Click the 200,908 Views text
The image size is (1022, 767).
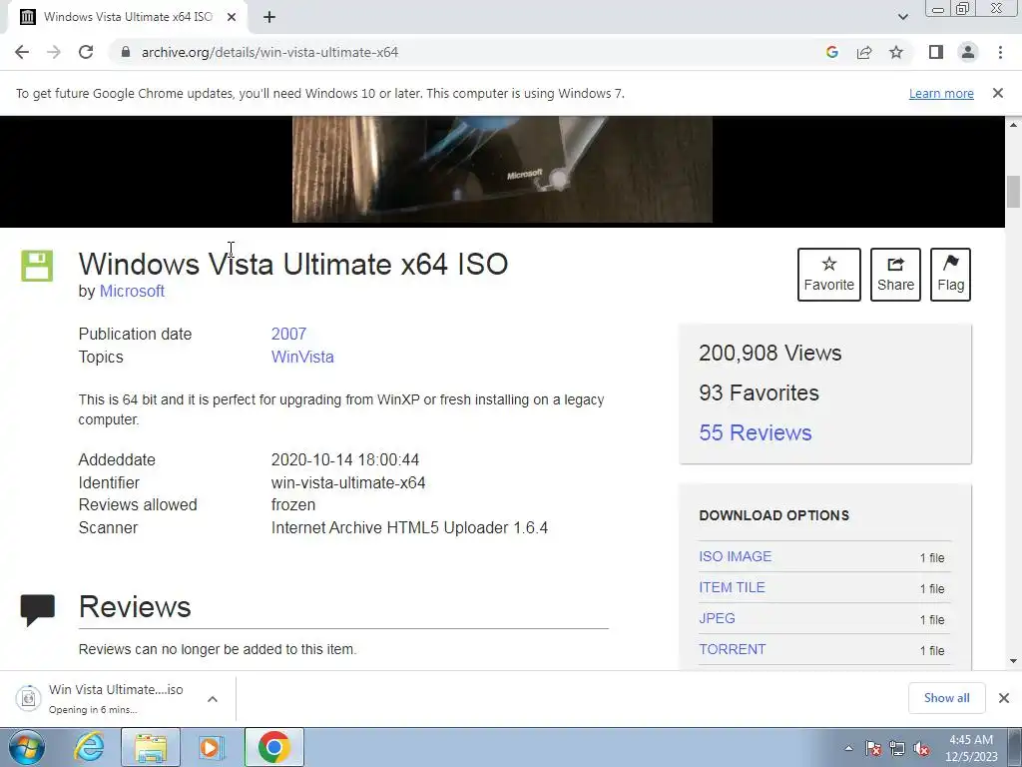pos(769,353)
